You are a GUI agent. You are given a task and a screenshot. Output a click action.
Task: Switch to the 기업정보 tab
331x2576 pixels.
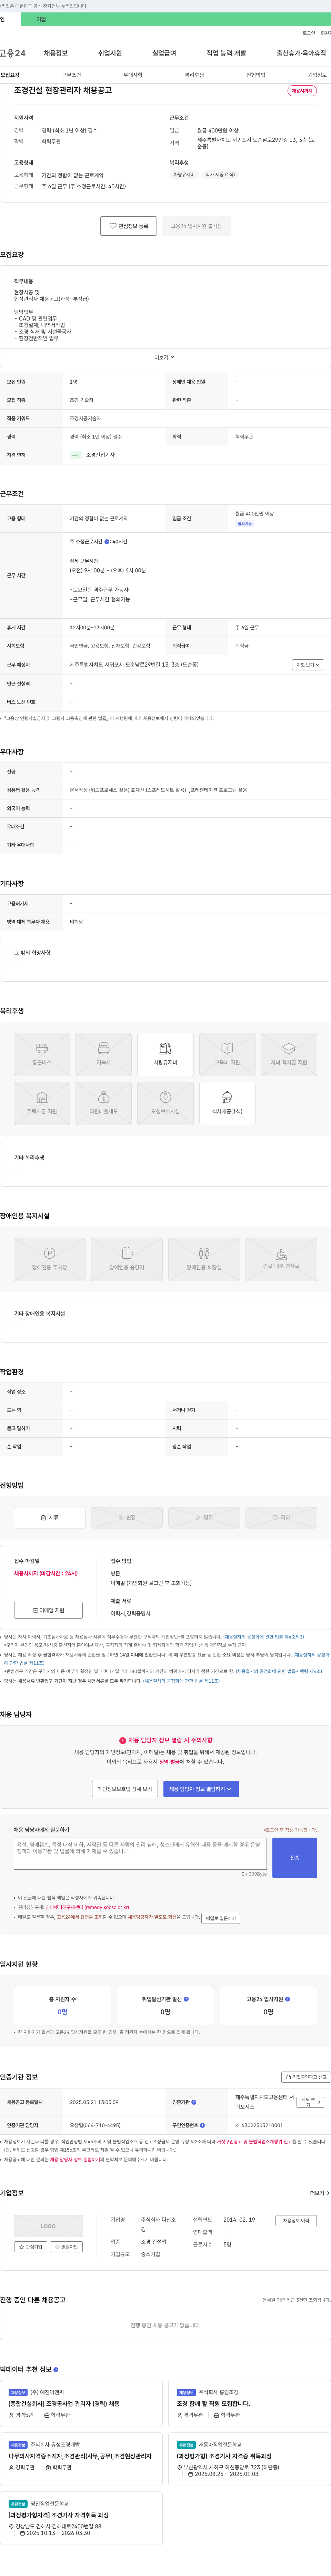(317, 75)
